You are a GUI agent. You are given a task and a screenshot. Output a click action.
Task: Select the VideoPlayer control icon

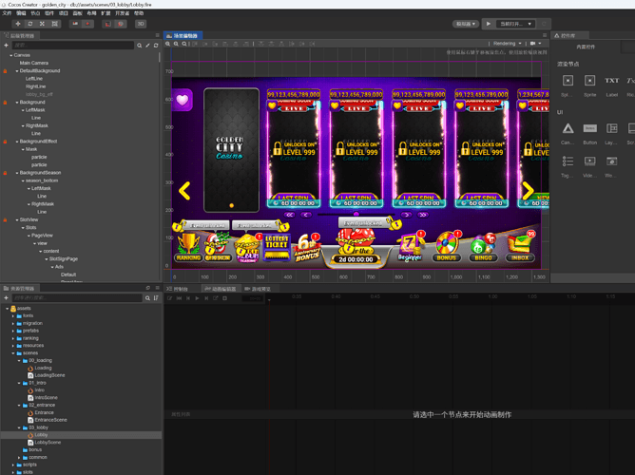(x=589, y=161)
